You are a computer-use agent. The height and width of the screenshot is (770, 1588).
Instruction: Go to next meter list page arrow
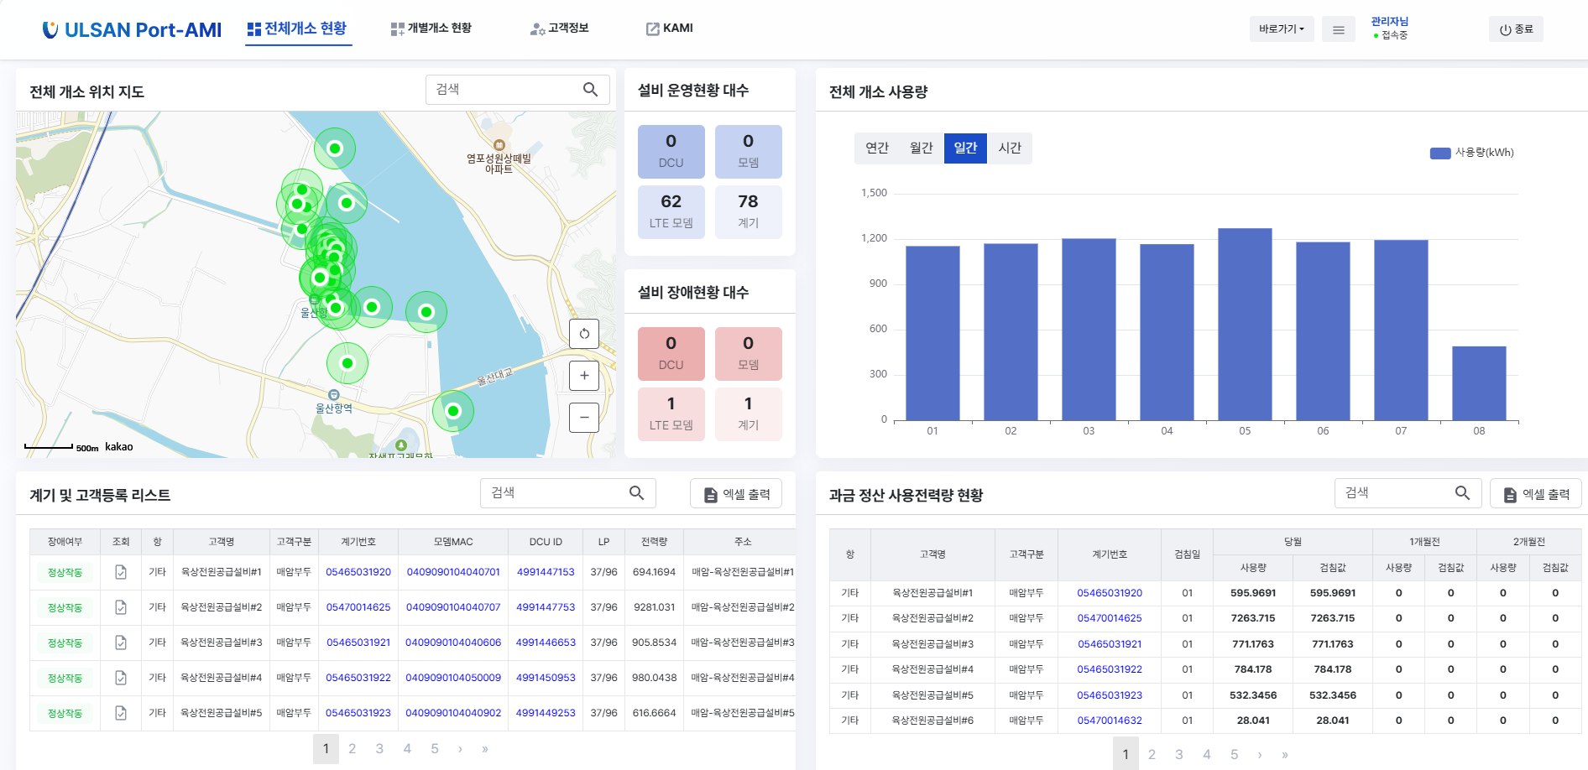tap(460, 749)
